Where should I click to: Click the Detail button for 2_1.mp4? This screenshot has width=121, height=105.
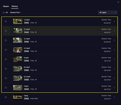click(x=26, y=32)
